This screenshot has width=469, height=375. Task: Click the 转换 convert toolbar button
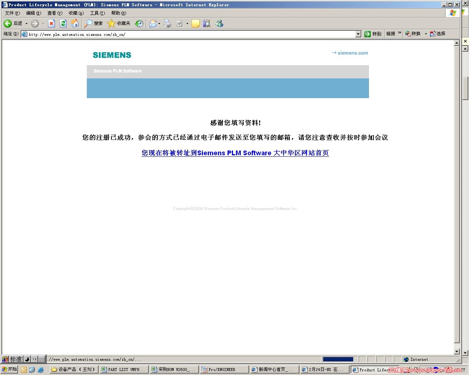(413, 34)
